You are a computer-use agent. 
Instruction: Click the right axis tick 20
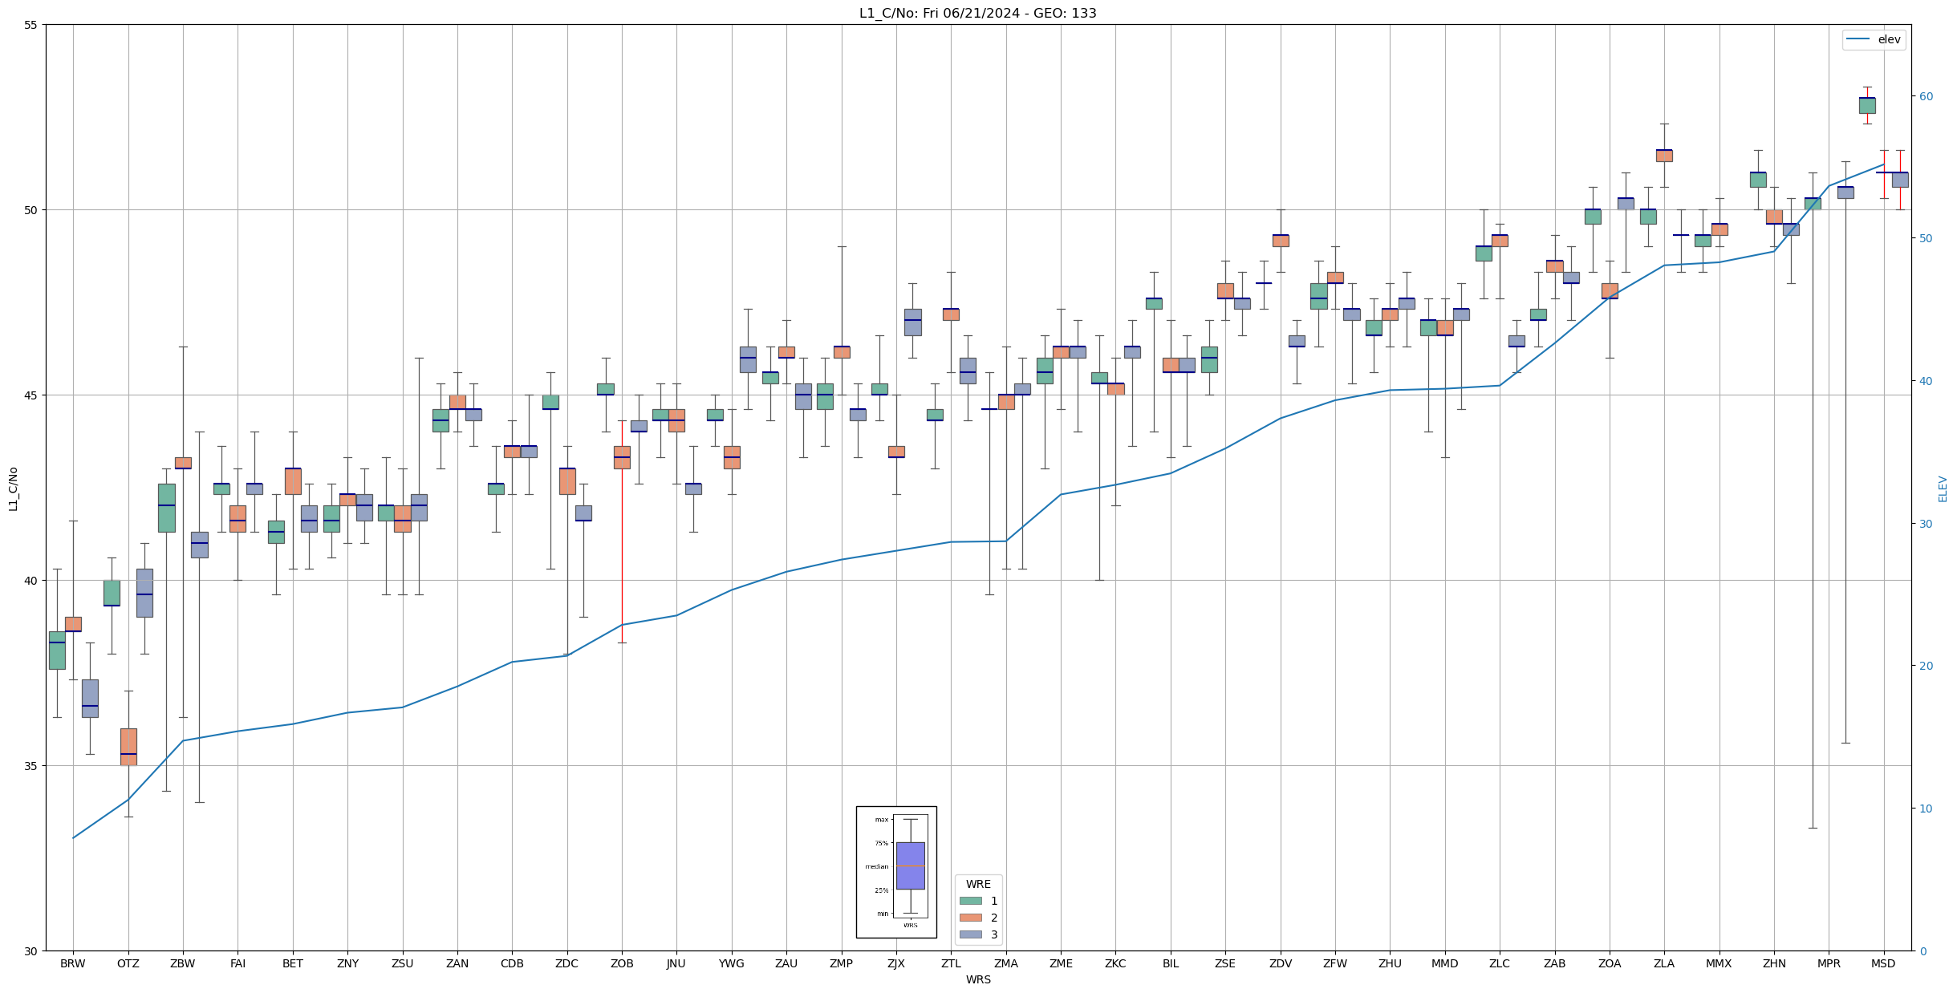[1925, 666]
